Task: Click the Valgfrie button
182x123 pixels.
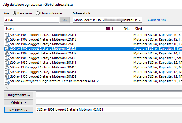Action: 19,102
